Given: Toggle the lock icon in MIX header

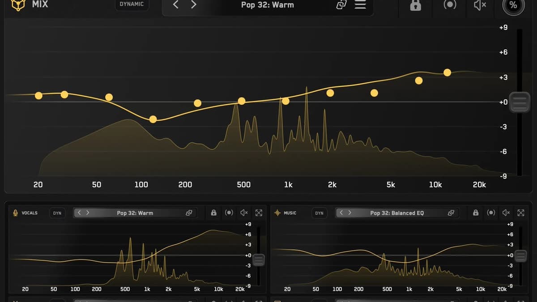Looking at the screenshot, I should click(416, 5).
